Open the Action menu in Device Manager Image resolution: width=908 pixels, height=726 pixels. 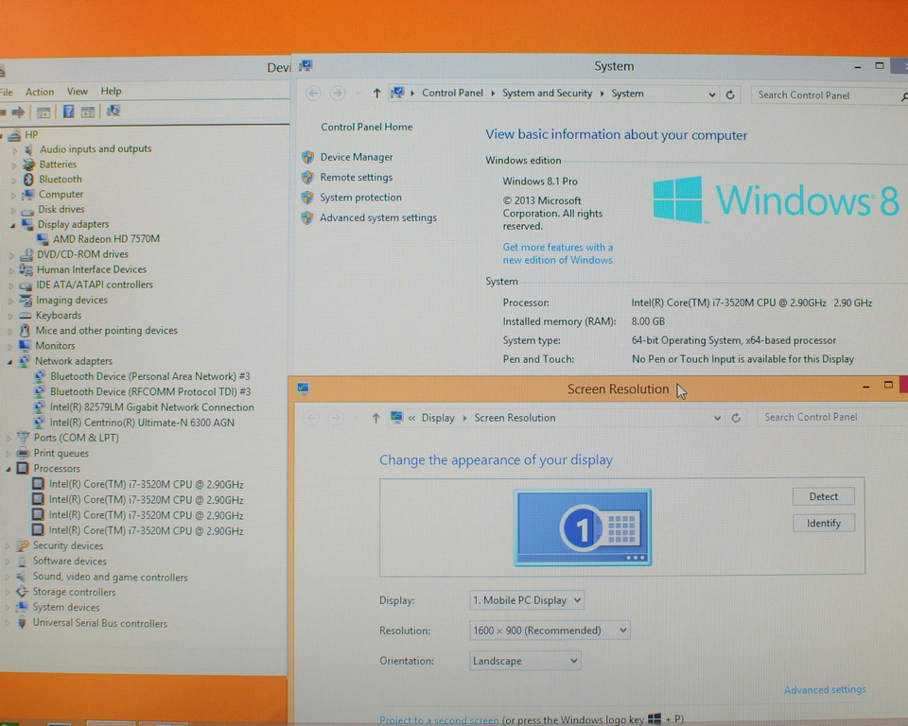click(x=40, y=92)
